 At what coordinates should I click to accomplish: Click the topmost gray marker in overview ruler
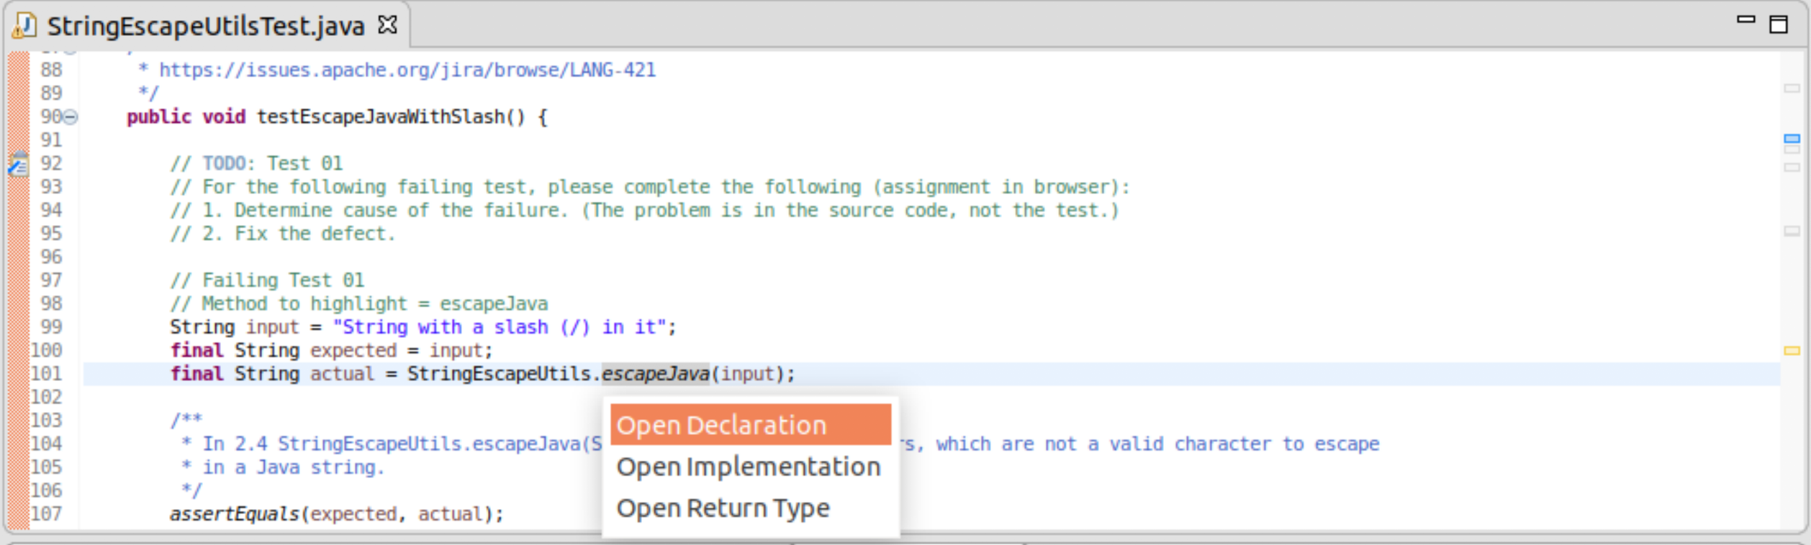1792,88
